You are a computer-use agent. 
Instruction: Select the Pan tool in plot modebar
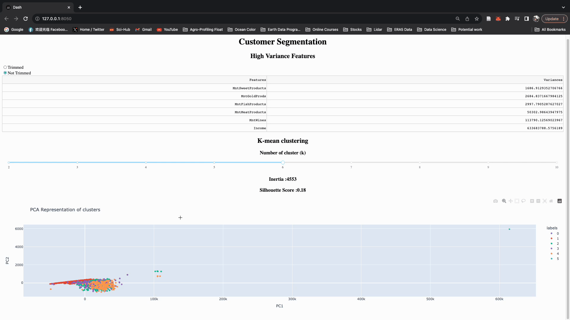[x=511, y=201]
